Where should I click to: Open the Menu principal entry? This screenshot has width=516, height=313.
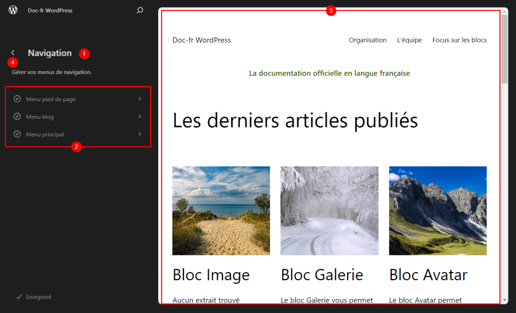click(x=78, y=134)
